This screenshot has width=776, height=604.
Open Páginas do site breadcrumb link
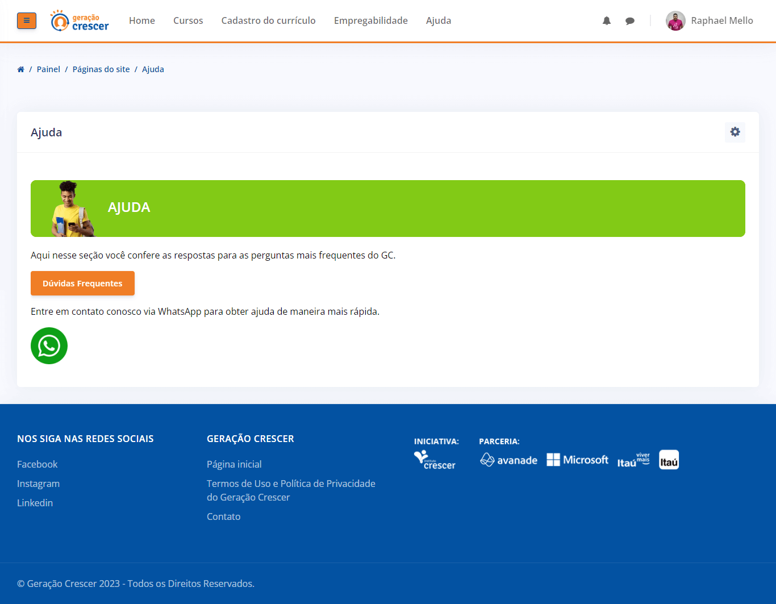click(101, 69)
